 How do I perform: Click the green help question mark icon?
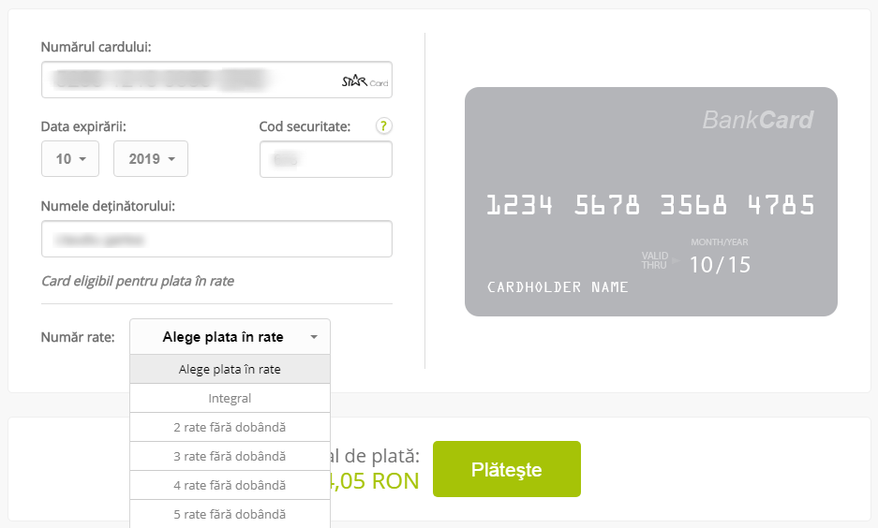coord(383,126)
